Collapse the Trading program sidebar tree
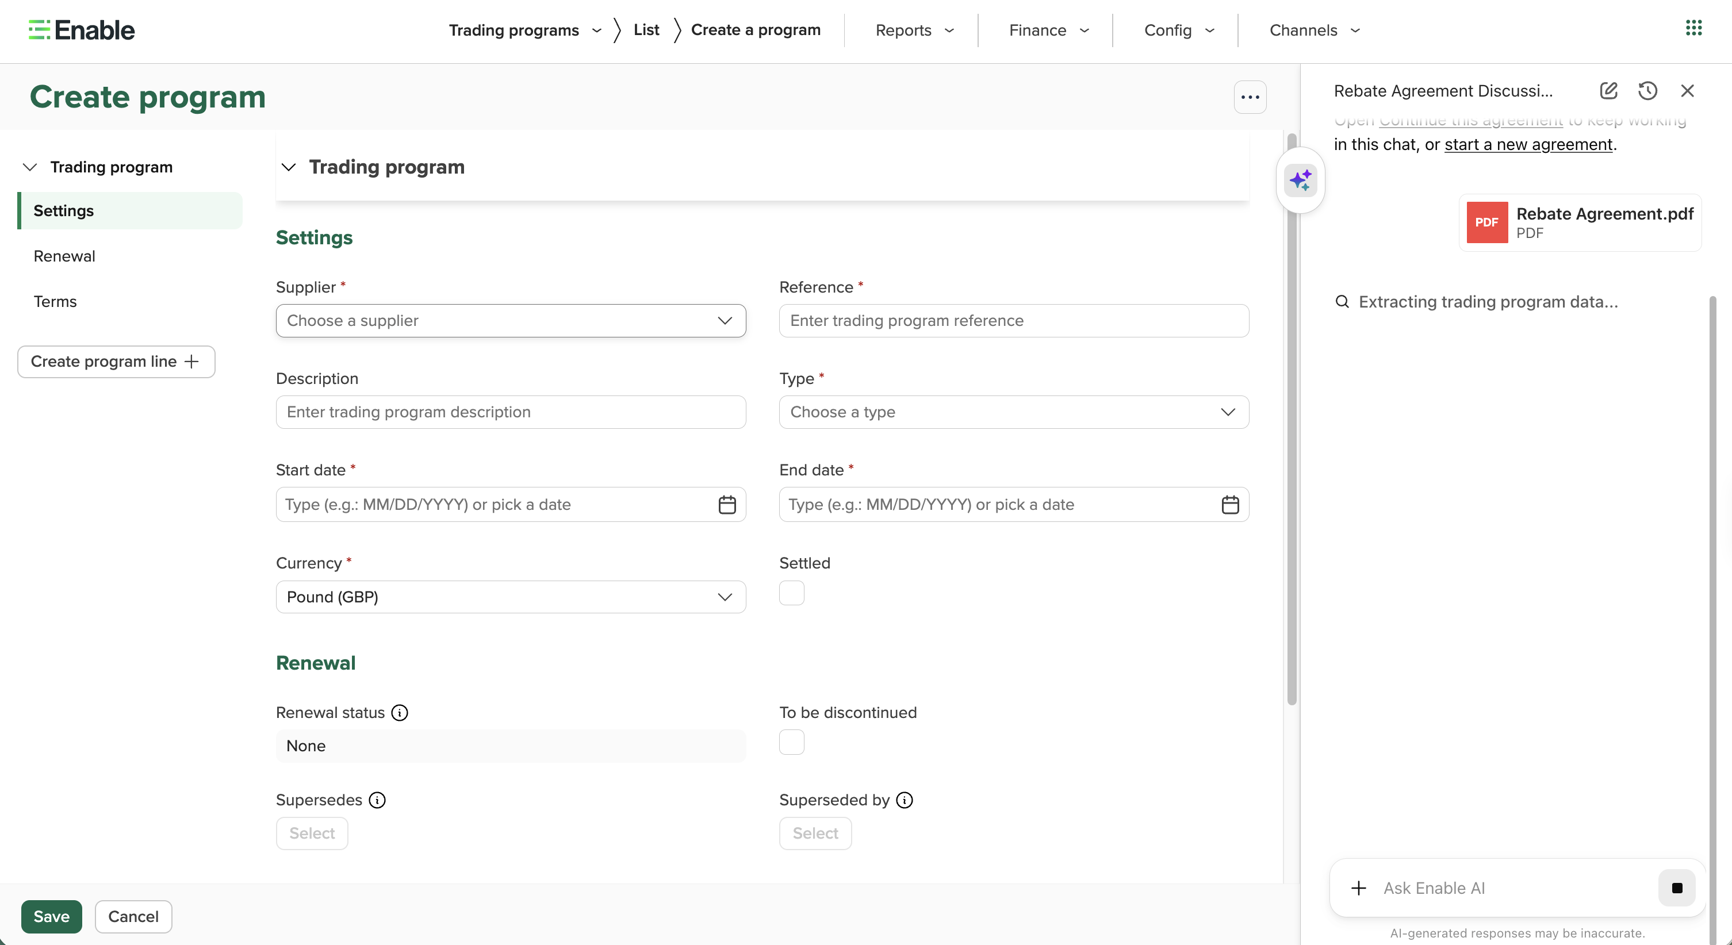Screen dimensions: 1732x945 [x=29, y=167]
